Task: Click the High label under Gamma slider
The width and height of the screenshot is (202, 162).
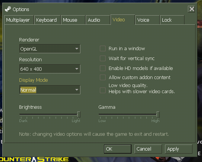Action: [156, 121]
